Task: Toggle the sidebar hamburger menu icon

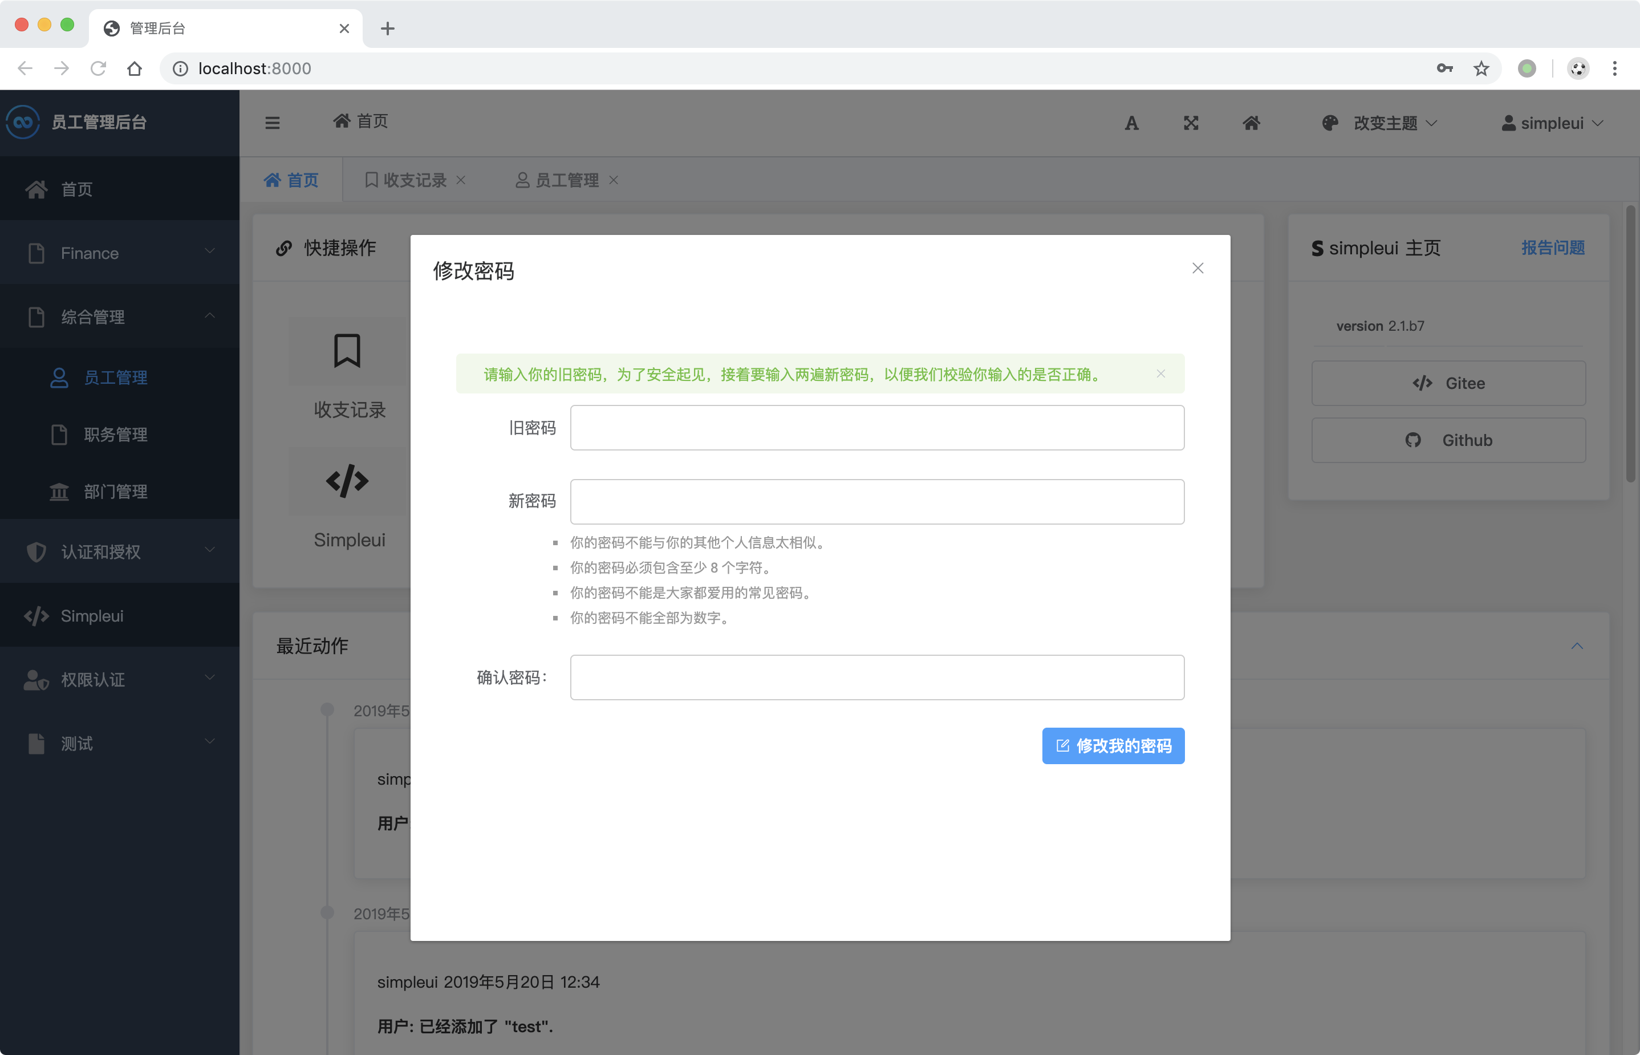Action: (272, 123)
